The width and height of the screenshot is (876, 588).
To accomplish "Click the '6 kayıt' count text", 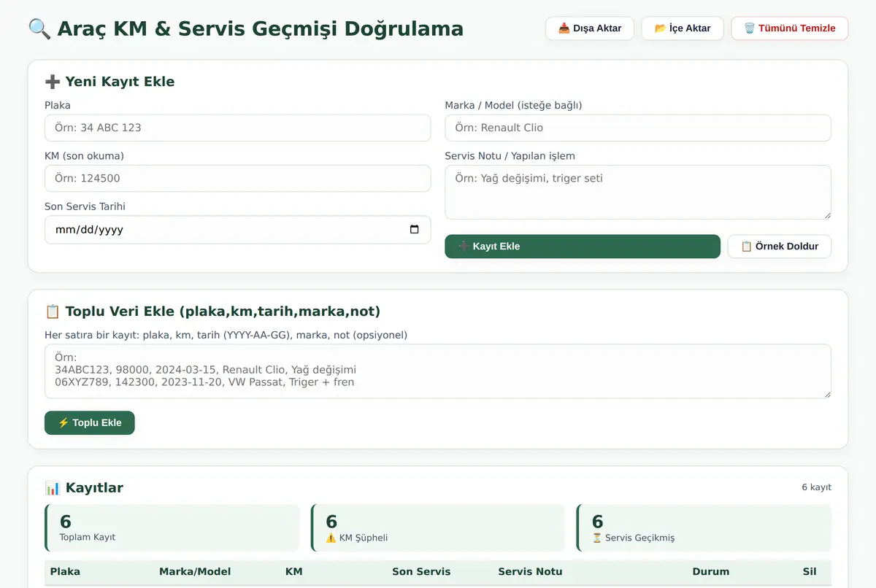I will (816, 487).
